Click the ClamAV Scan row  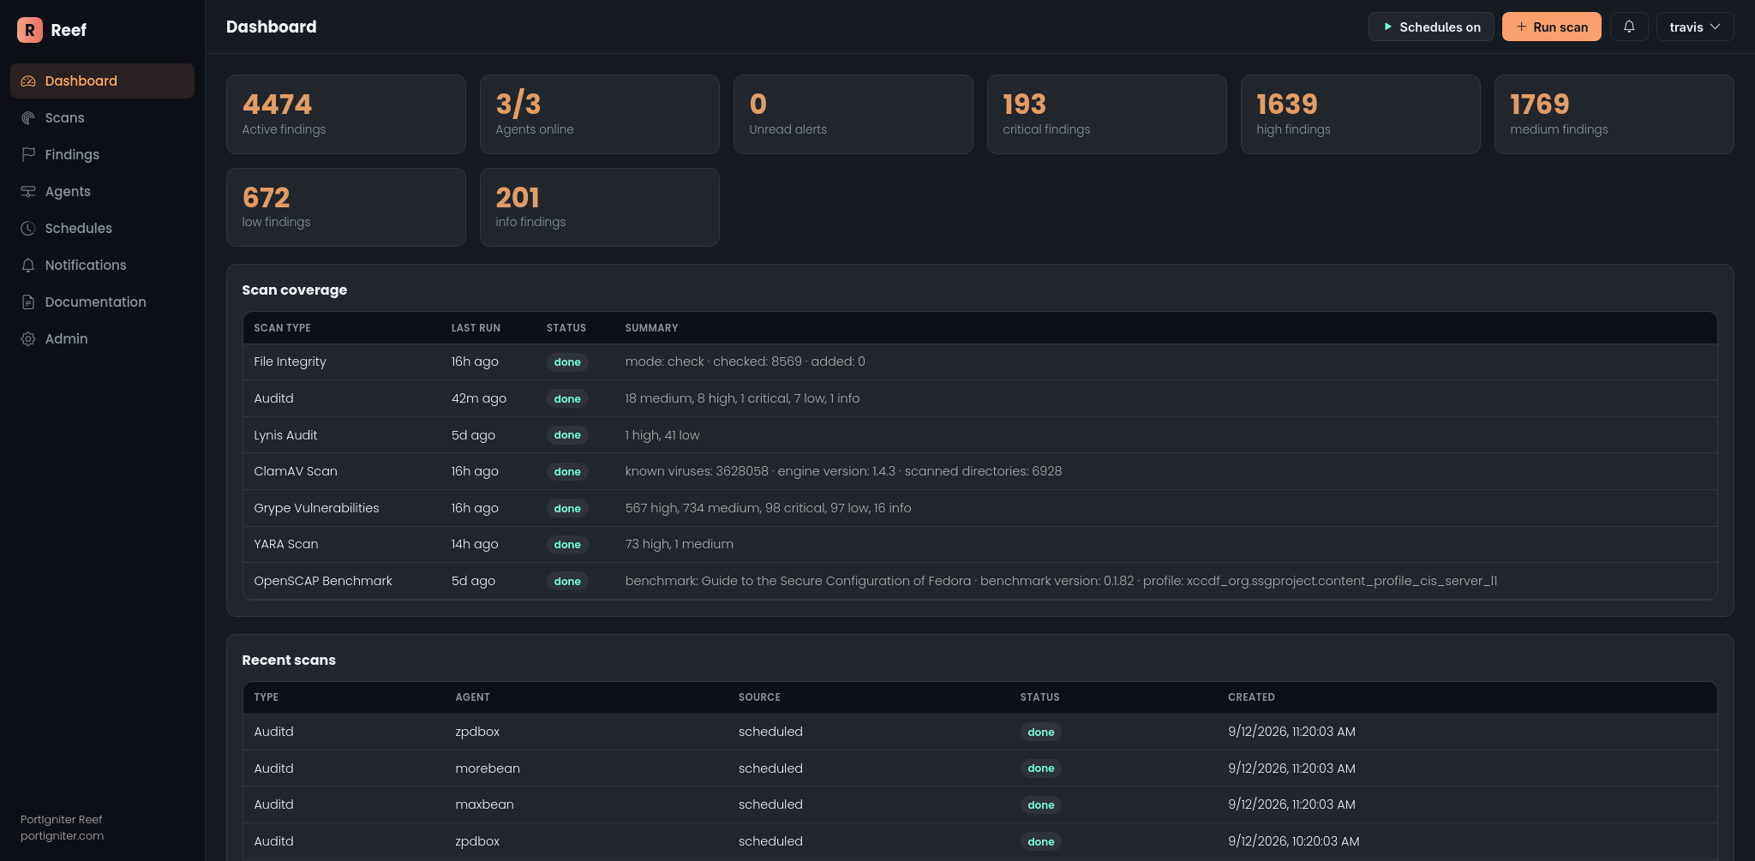coord(980,471)
